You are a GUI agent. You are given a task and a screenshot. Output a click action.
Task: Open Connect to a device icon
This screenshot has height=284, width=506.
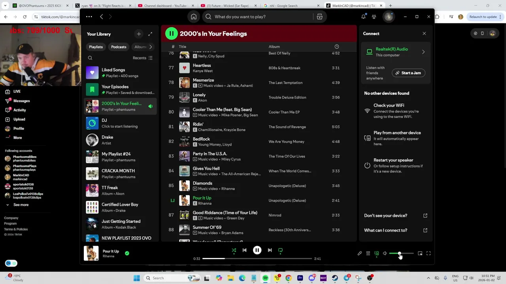click(x=376, y=253)
